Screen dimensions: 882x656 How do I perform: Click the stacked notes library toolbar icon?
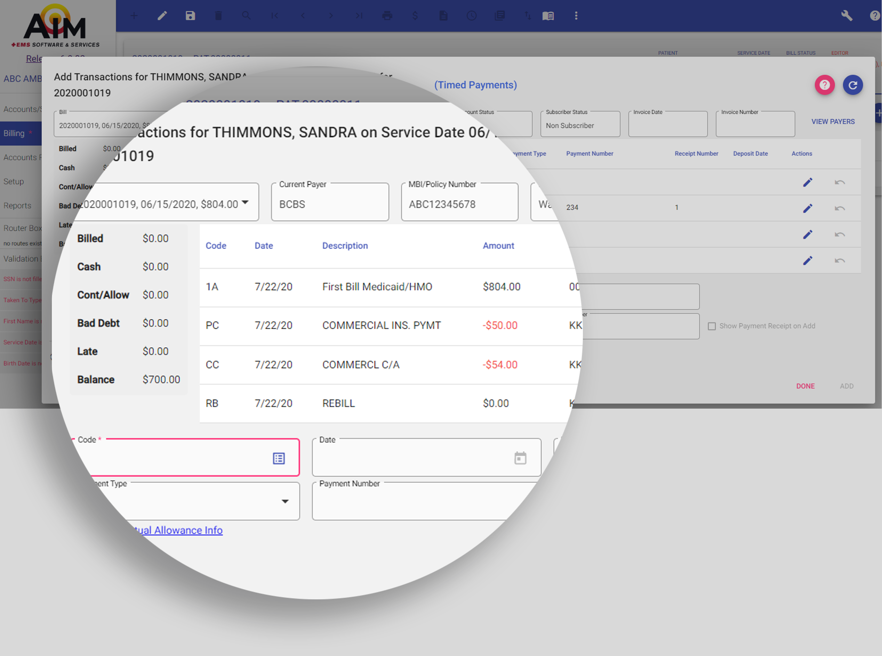point(500,16)
